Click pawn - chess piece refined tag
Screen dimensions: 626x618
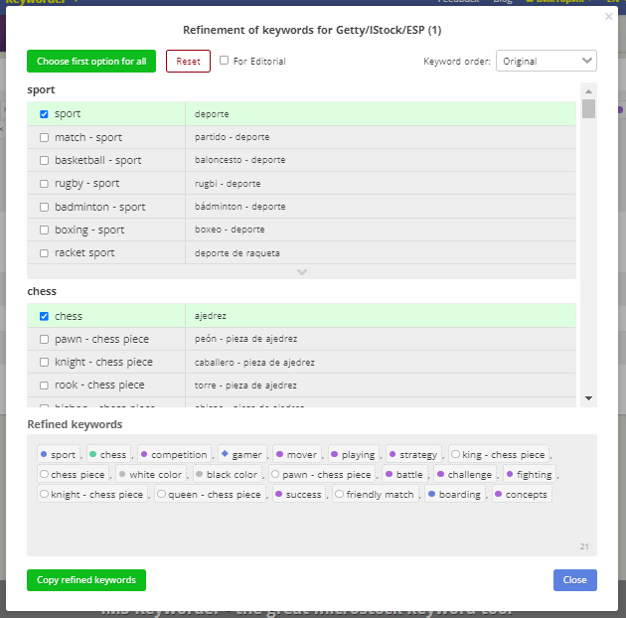pos(322,474)
